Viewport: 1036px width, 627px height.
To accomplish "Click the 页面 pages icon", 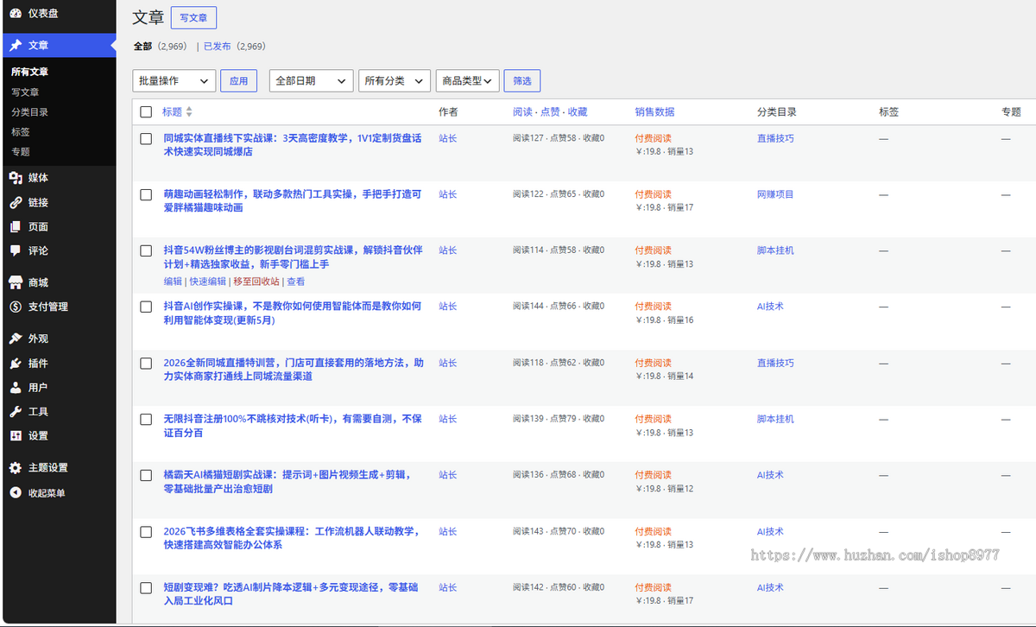I will [16, 226].
